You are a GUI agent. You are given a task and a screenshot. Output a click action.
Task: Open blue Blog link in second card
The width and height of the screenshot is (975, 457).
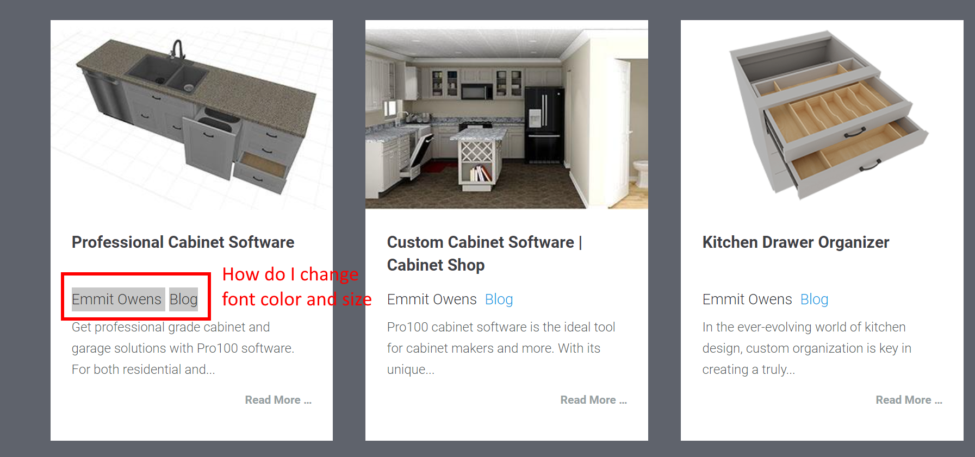point(499,299)
